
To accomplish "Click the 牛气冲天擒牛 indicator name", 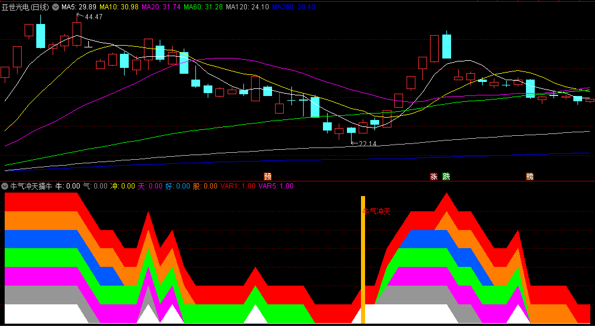I will [x=31, y=186].
